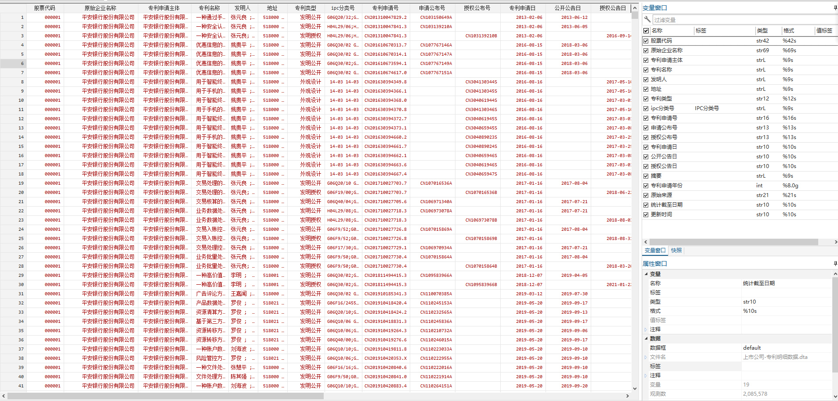Image resolution: width=838 pixels, height=401 pixels.
Task: Click the 过滤变量 filter input field
Action: click(742, 20)
